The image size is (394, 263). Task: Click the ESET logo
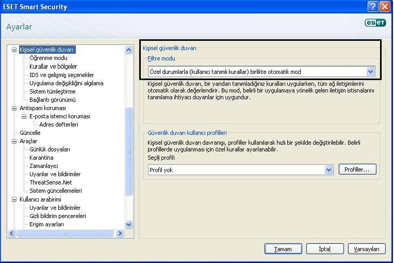(x=375, y=23)
